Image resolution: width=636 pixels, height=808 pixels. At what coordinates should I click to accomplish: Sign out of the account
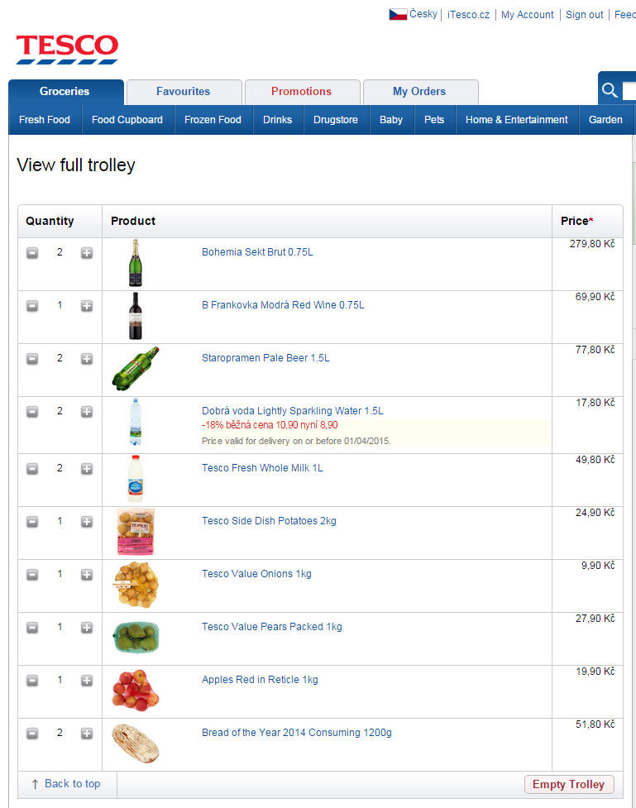pyautogui.click(x=585, y=14)
